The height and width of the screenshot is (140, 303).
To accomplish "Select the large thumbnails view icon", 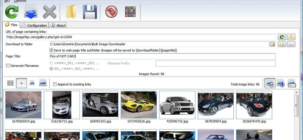I will (x=43, y=82).
